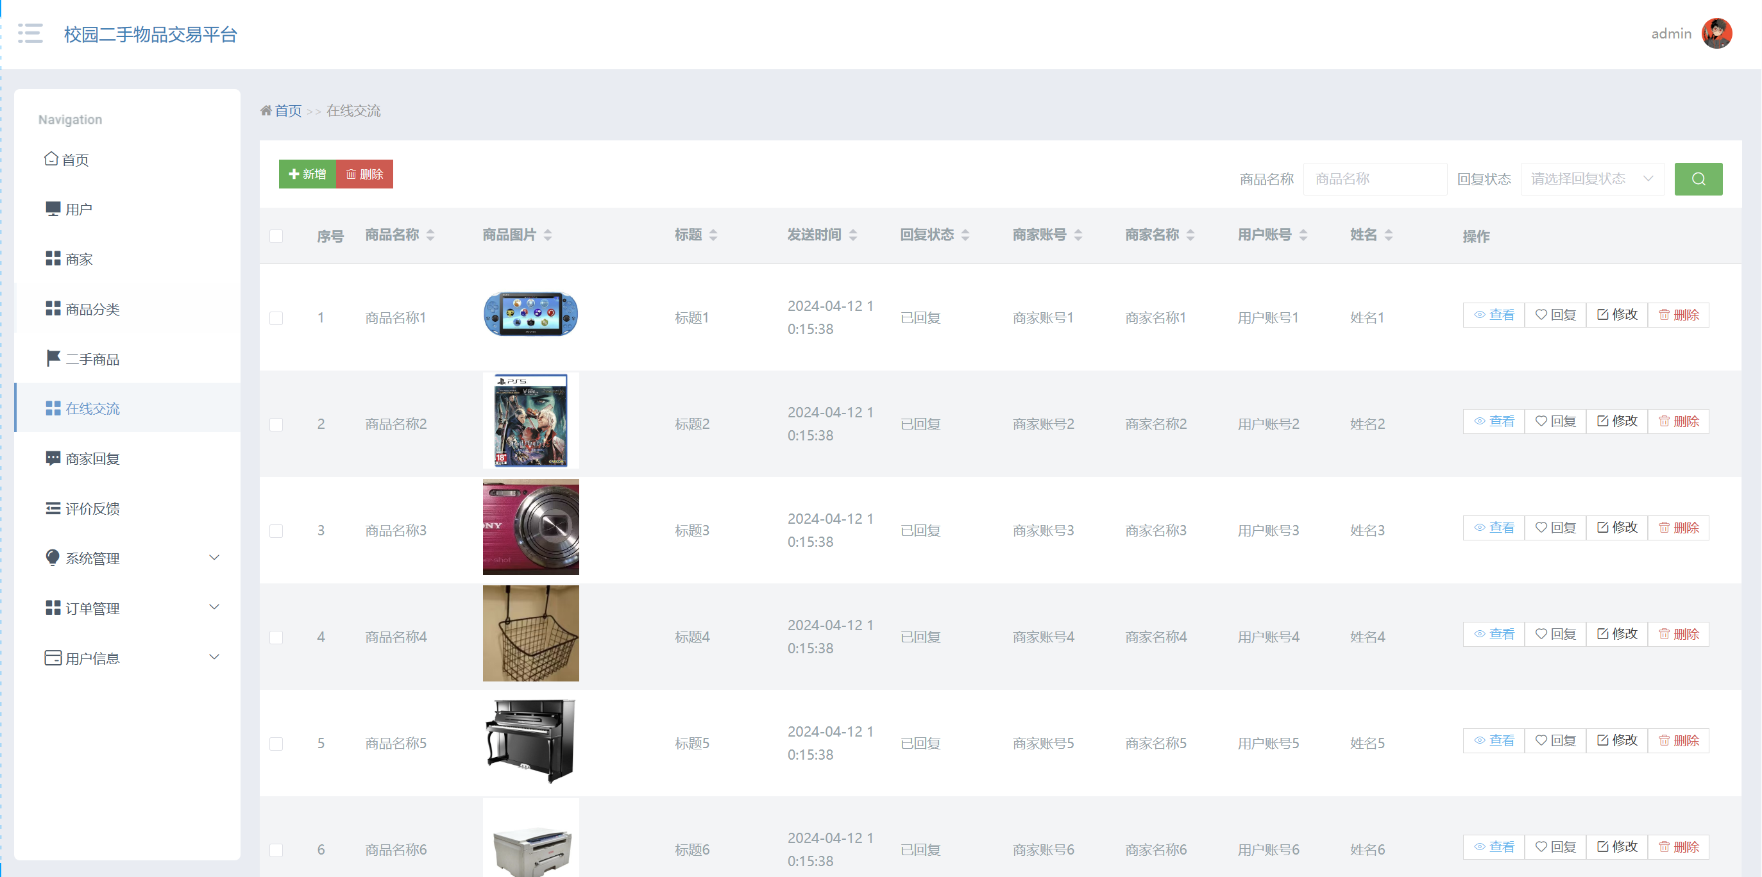Sort by 发送时间 column arrows
The height and width of the screenshot is (877, 1762).
coord(852,235)
